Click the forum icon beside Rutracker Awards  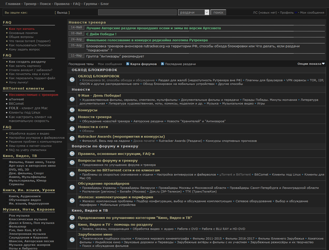click(x=72, y=138)
